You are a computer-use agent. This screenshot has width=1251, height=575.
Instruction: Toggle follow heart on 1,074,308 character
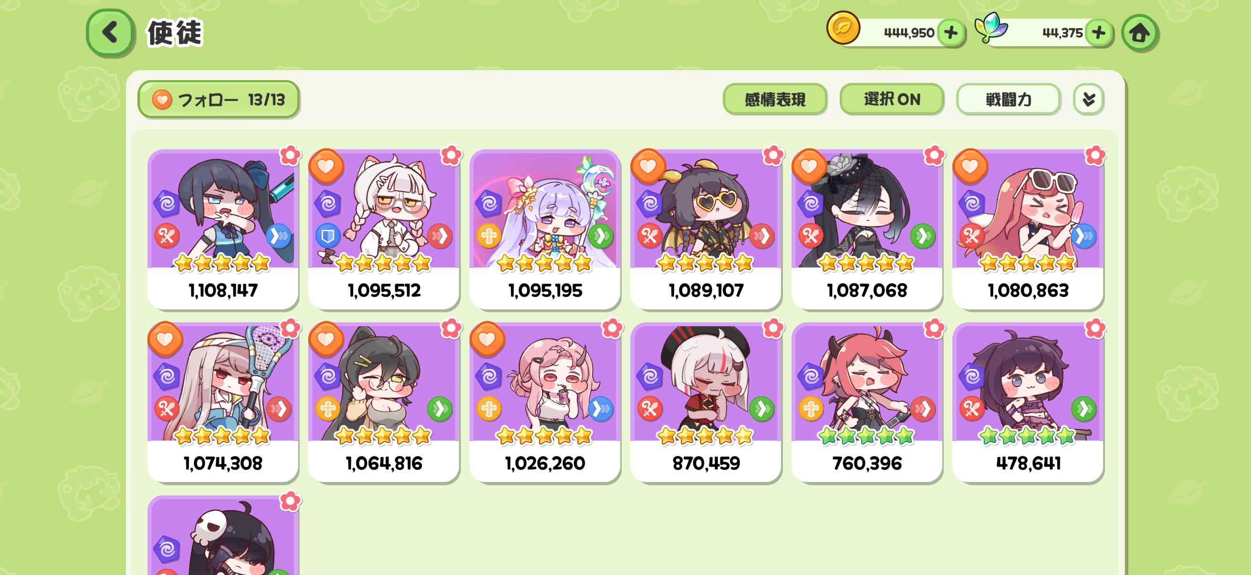165,339
